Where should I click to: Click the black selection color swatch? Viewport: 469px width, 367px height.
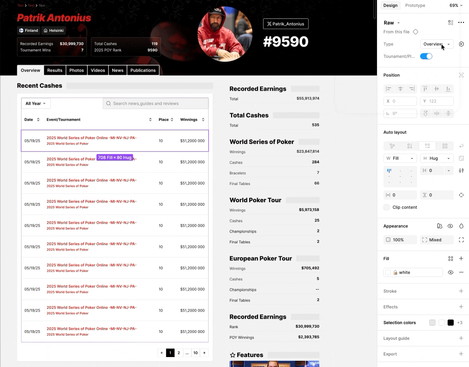point(451,323)
